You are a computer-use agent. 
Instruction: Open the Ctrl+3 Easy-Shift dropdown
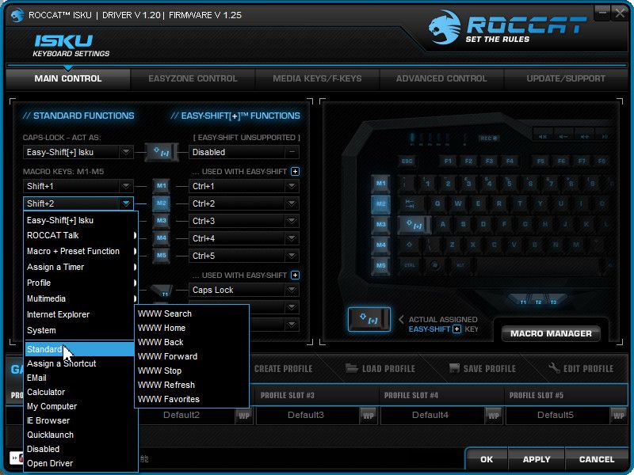click(x=244, y=221)
